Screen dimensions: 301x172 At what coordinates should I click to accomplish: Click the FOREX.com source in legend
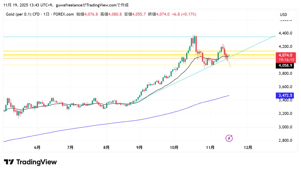tap(64, 14)
